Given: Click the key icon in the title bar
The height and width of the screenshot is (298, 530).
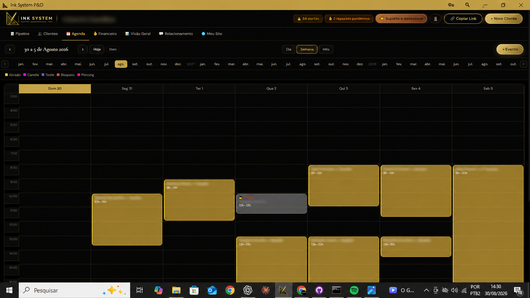Looking at the screenshot, I should coord(451,5).
